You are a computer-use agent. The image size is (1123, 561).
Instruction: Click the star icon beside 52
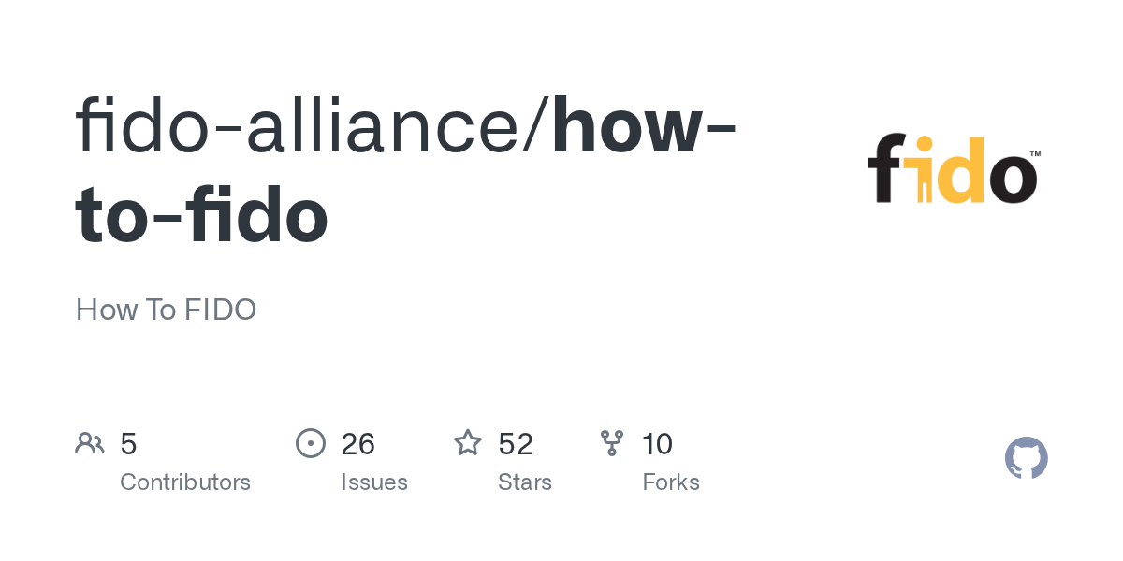coord(468,442)
